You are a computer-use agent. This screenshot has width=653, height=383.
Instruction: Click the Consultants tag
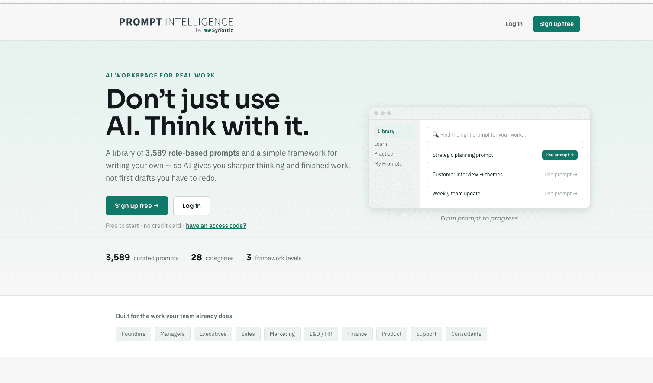pos(466,334)
